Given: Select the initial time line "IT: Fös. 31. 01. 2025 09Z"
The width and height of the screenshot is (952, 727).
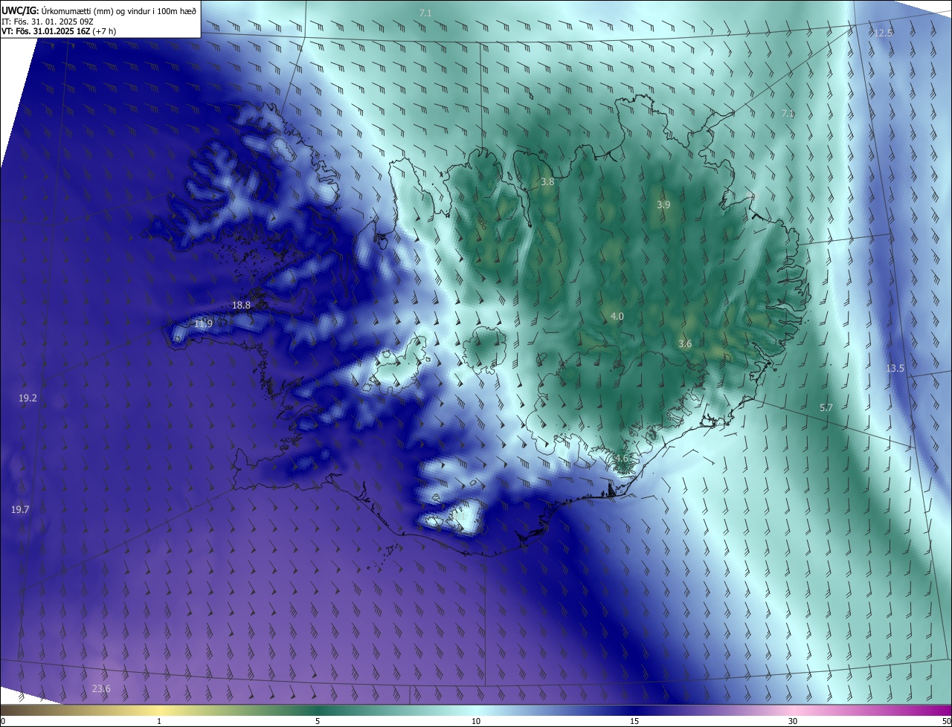Looking at the screenshot, I should tap(49, 21).
